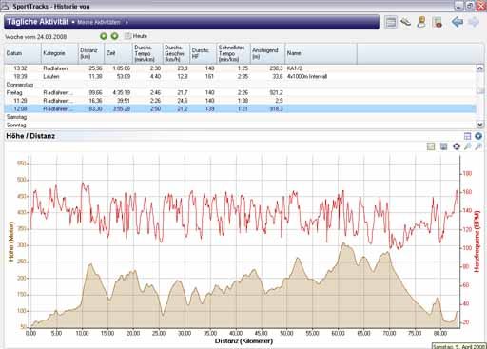Image resolution: width=487 pixels, height=349 pixels.
Task: Click the chart picture export icon
Action: 431,146
